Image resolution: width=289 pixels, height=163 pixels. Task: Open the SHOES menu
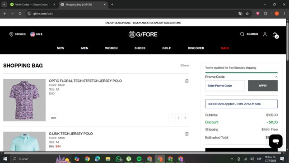click(140, 48)
